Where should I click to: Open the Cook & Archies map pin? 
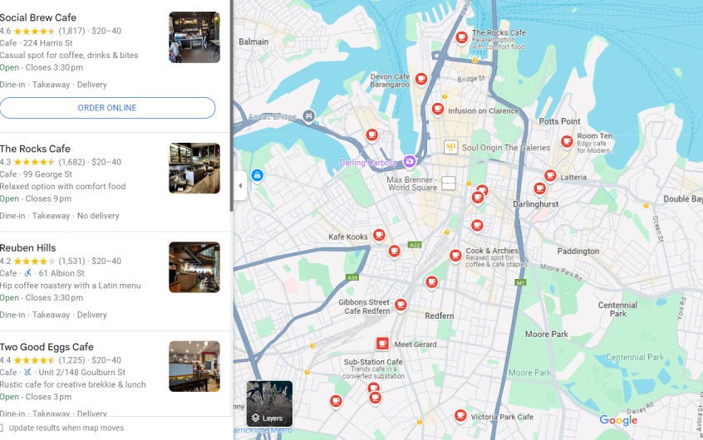tap(455, 256)
